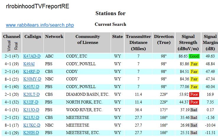Click the Network column header
The image size is (218, 137).
tap(54, 37)
